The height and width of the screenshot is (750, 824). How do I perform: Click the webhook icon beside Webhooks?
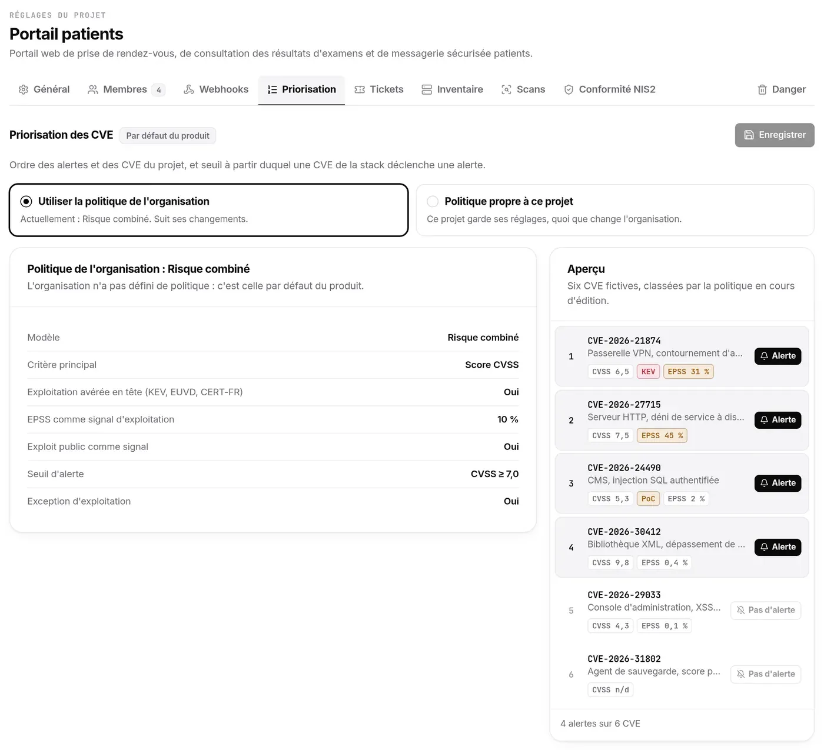(x=189, y=89)
